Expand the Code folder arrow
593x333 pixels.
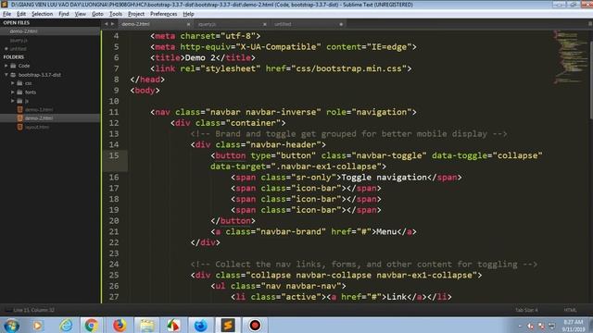(6, 66)
